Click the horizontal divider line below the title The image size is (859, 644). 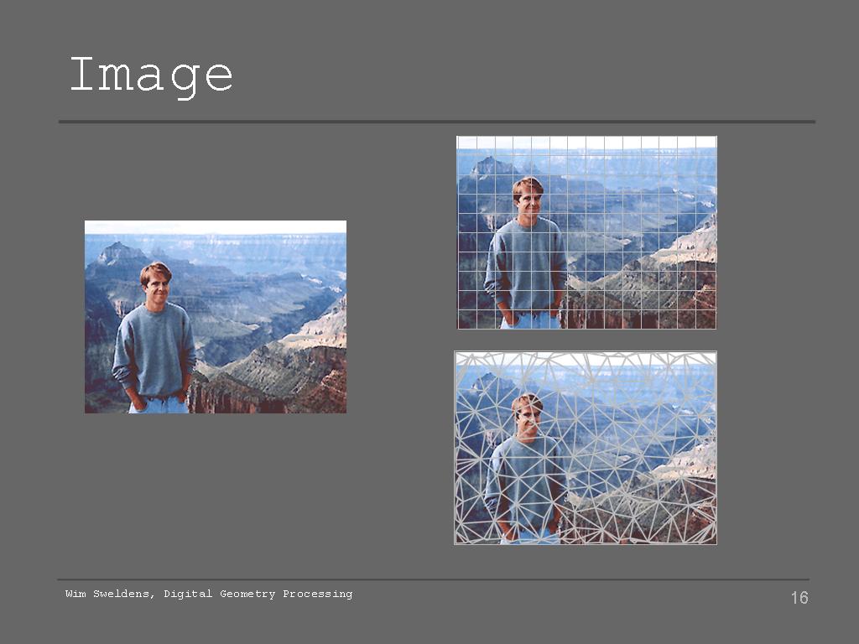436,122
